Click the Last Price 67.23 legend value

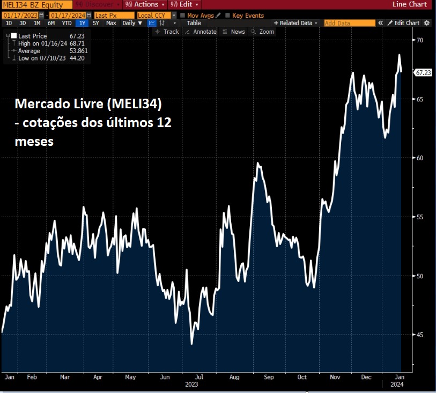point(77,36)
